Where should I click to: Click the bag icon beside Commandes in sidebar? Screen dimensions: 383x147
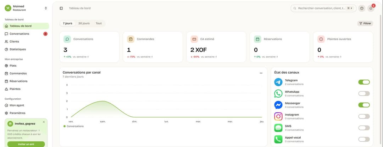point(6,73)
